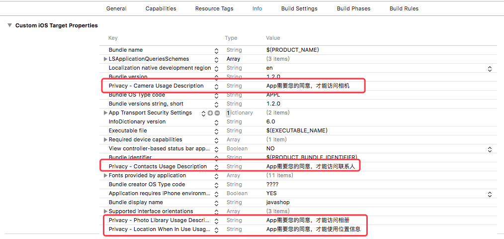Click the javashop display name value
This screenshot has width=504, height=239.
[x=277, y=203]
